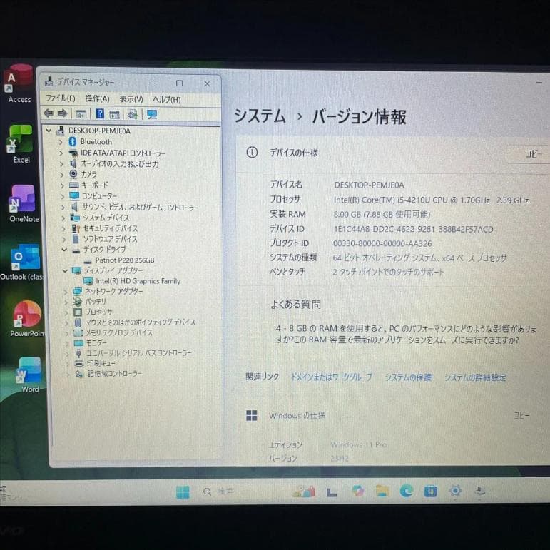550x550 pixels.
Task: Open Microsoft Store from the taskbar
Action: [430, 491]
